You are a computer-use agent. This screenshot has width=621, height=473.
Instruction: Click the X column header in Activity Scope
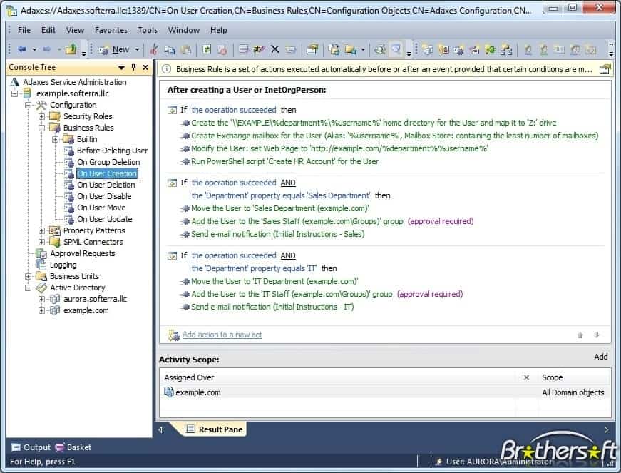click(x=526, y=377)
